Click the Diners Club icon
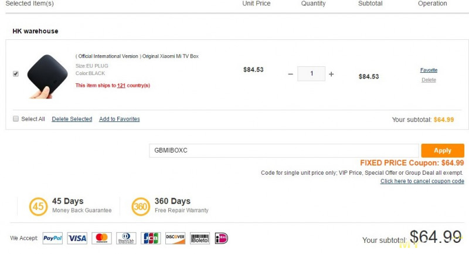The width and height of the screenshot is (469, 254). [x=126, y=238]
